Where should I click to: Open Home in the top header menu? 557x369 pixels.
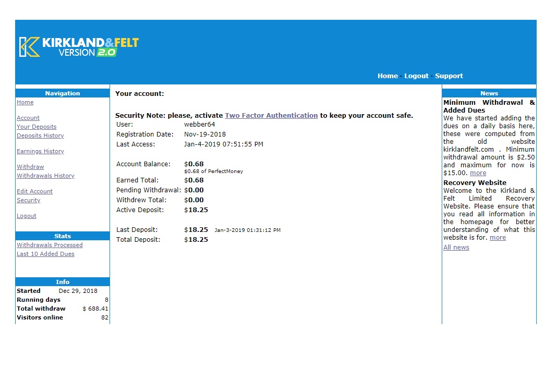tap(388, 76)
